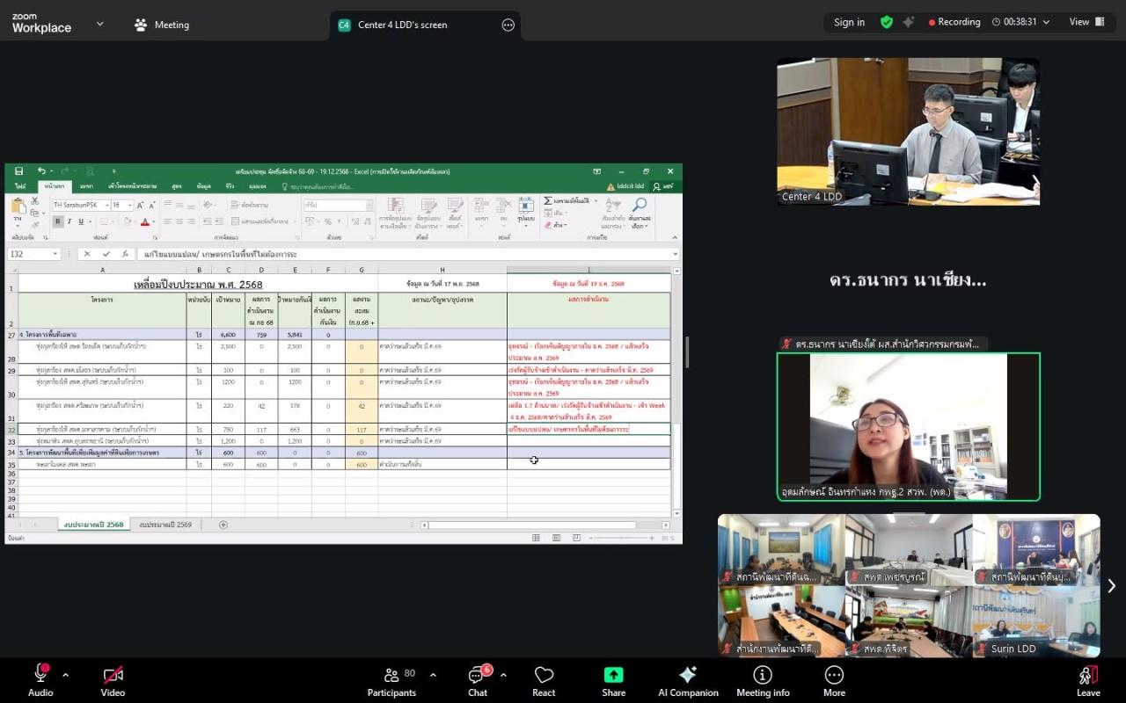Click Sign in at top bar
Viewport: 1126px width, 703px height.
(x=849, y=22)
